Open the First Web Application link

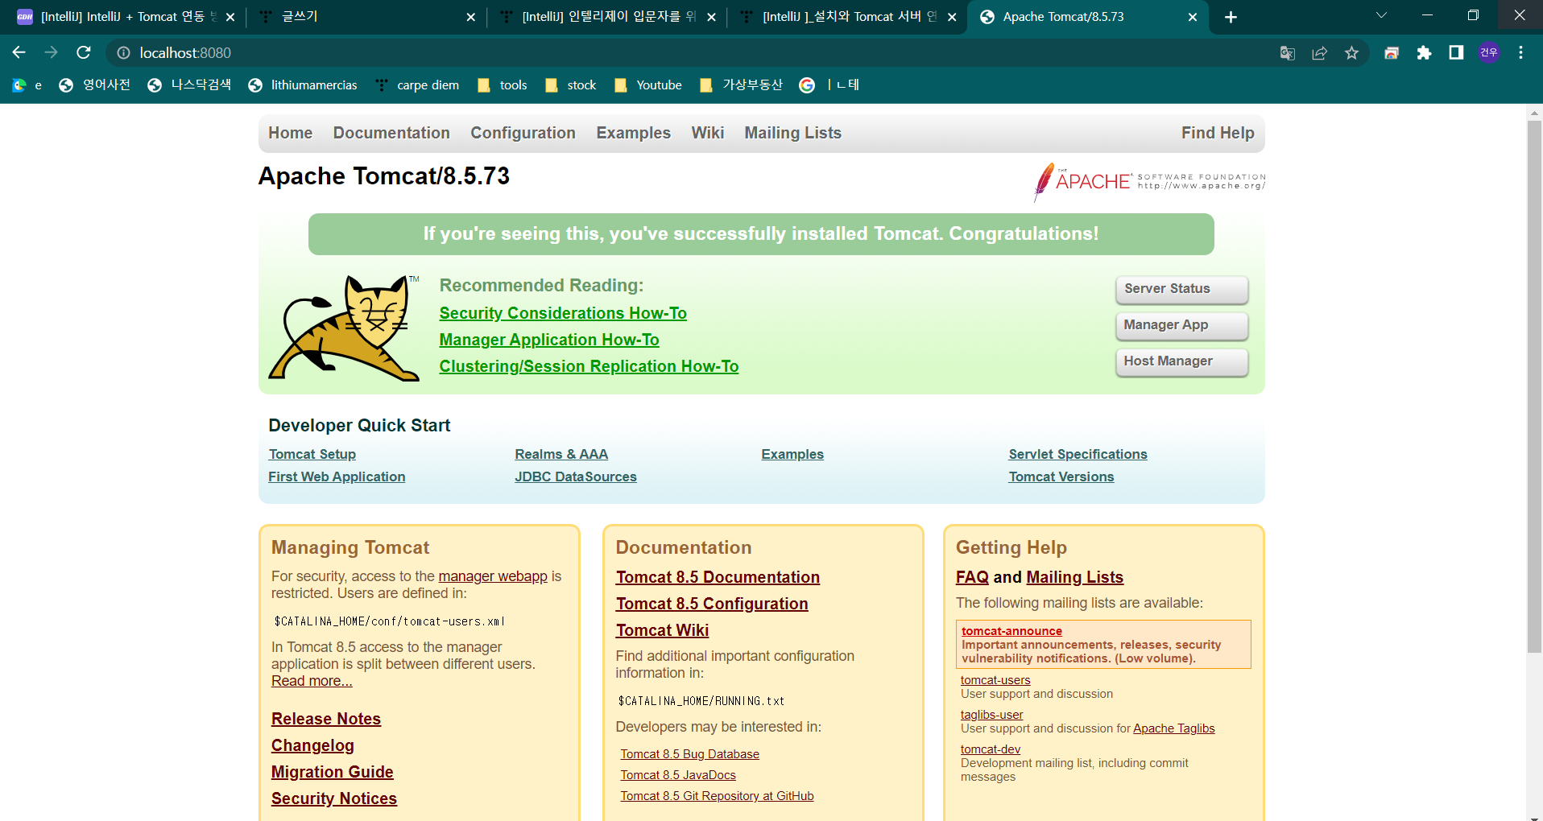[x=337, y=477]
